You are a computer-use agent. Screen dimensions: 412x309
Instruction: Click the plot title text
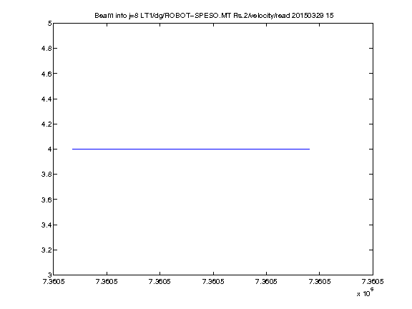point(214,16)
